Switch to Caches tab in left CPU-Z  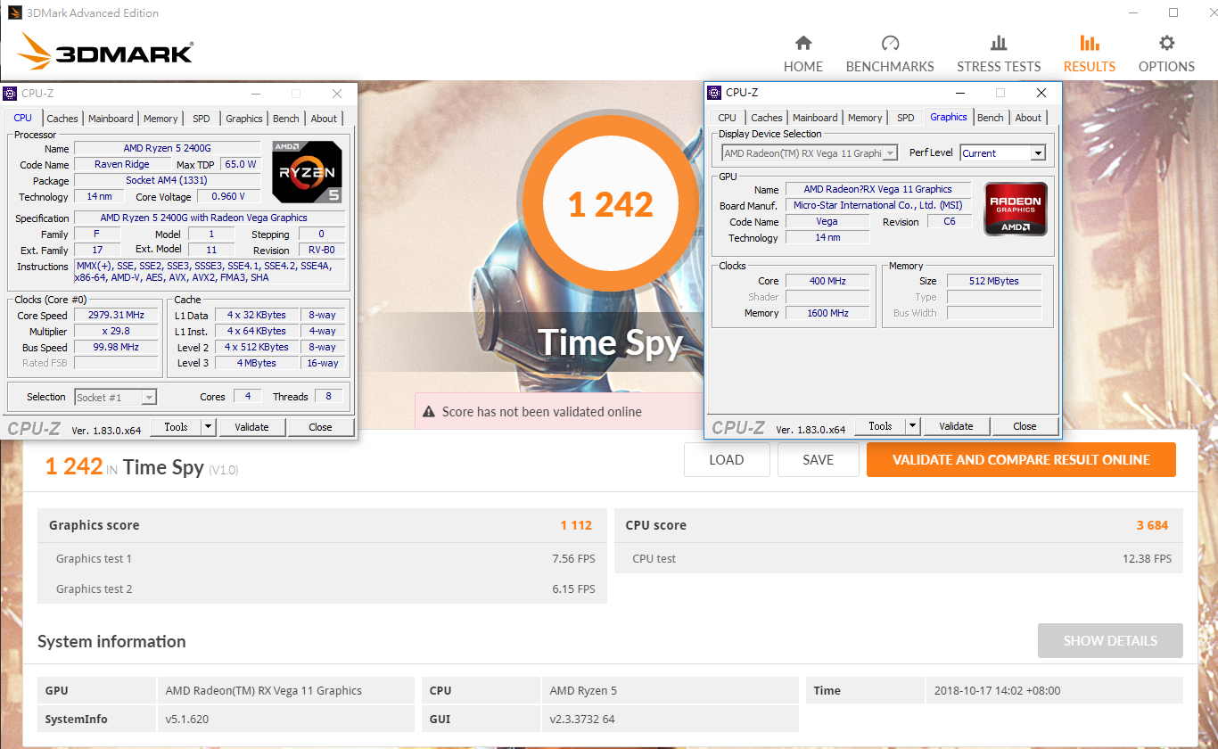point(62,119)
